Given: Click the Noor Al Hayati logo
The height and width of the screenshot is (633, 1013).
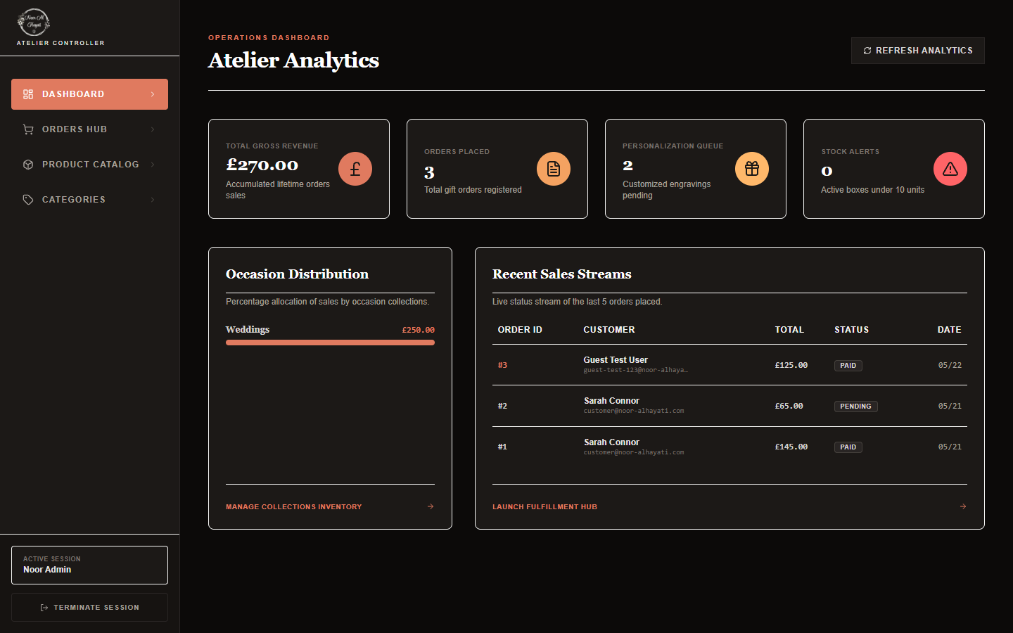Looking at the screenshot, I should (33, 23).
